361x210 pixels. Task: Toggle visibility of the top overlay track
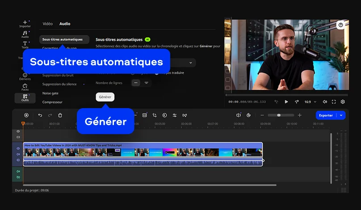pyautogui.click(x=18, y=131)
